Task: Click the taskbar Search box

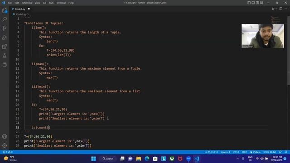Action: 108,158
